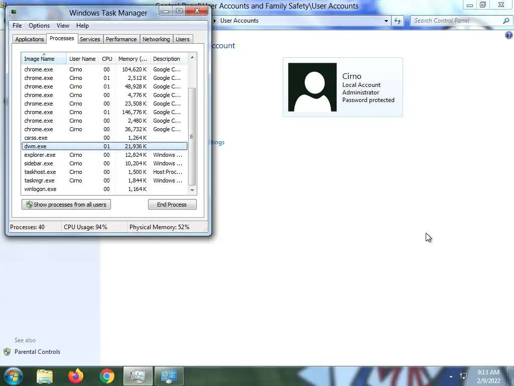Viewport: 514px width, 386px height.
Task: Select the taskmgr.exe process row
Action: (x=105, y=180)
